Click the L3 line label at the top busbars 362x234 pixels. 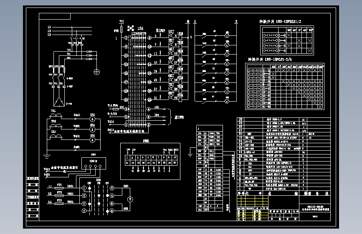coord(49,35)
